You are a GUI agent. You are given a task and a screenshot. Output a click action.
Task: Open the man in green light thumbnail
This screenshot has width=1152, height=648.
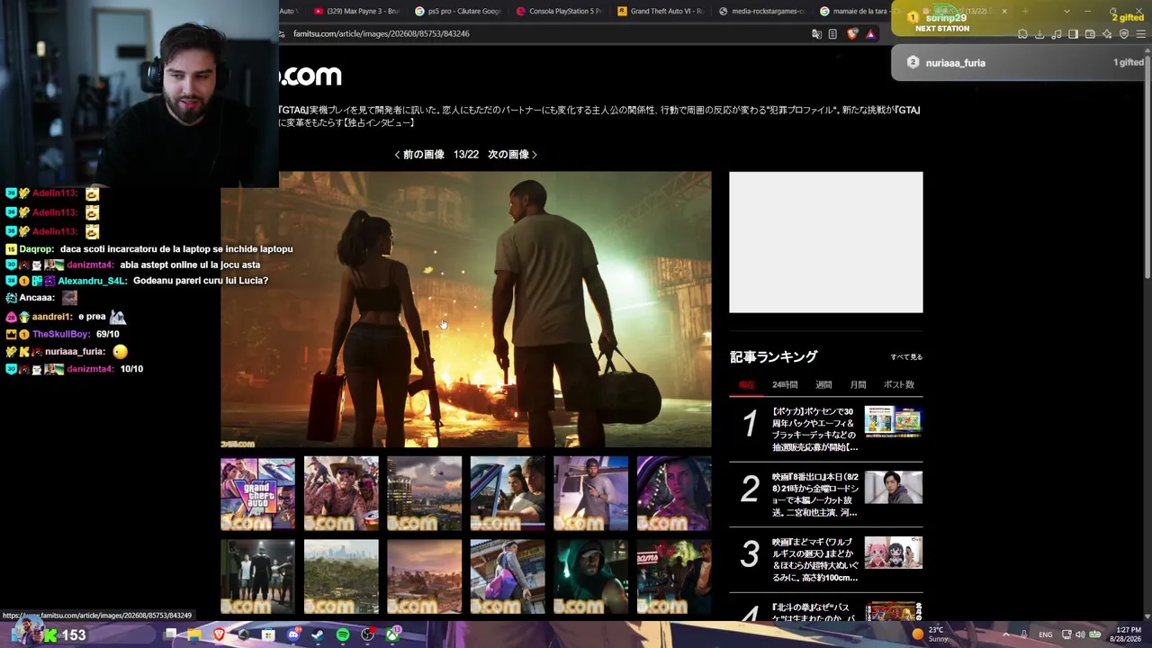tap(590, 577)
